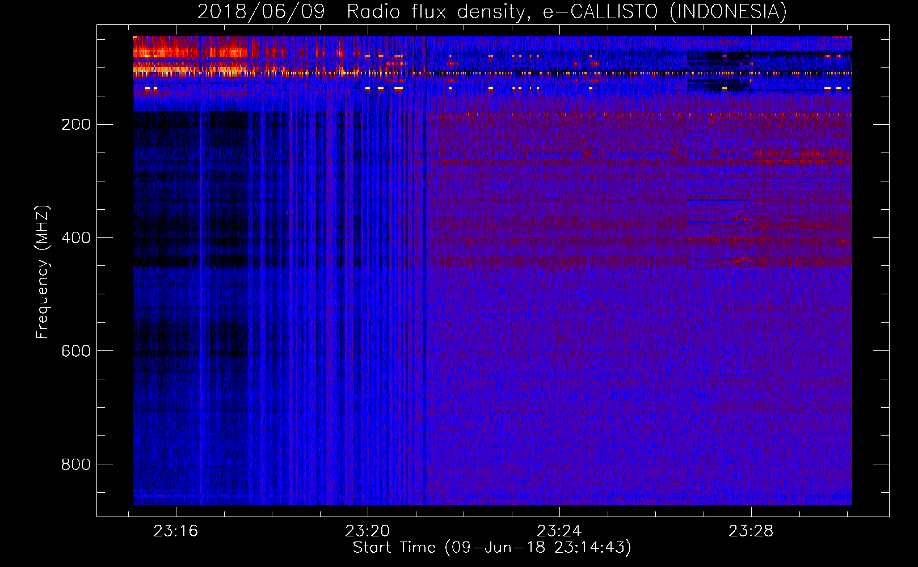The image size is (918, 567).
Task: Click the '400' frequency tick label
Action: (76, 238)
